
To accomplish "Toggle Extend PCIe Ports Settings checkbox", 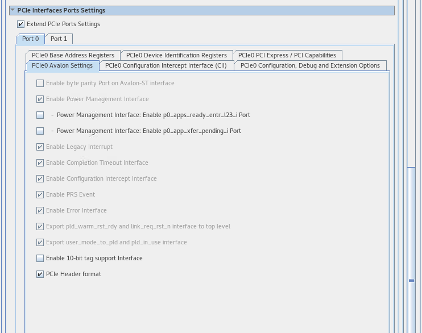I will click(x=21, y=24).
